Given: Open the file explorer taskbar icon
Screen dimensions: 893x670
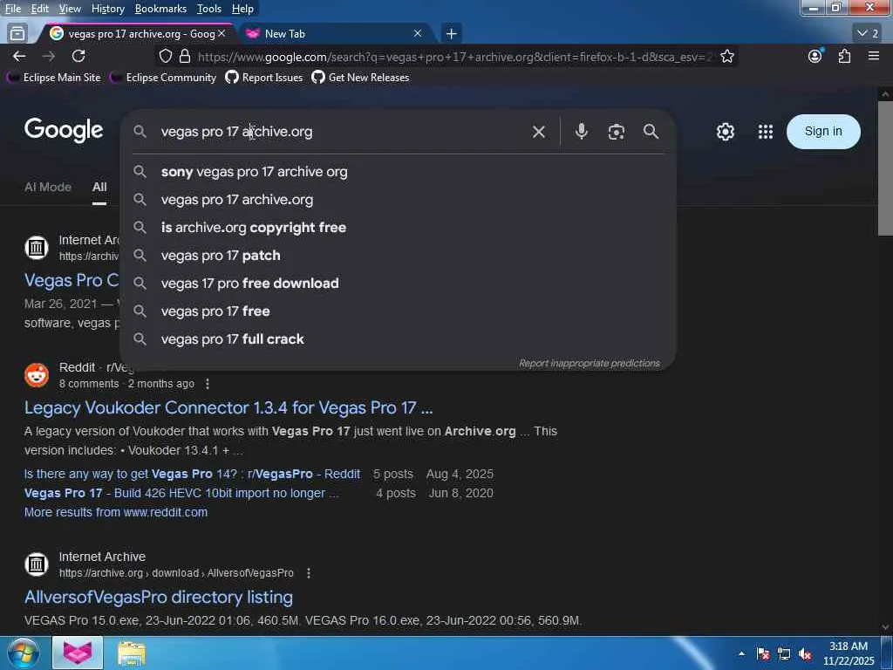Looking at the screenshot, I should (132, 653).
